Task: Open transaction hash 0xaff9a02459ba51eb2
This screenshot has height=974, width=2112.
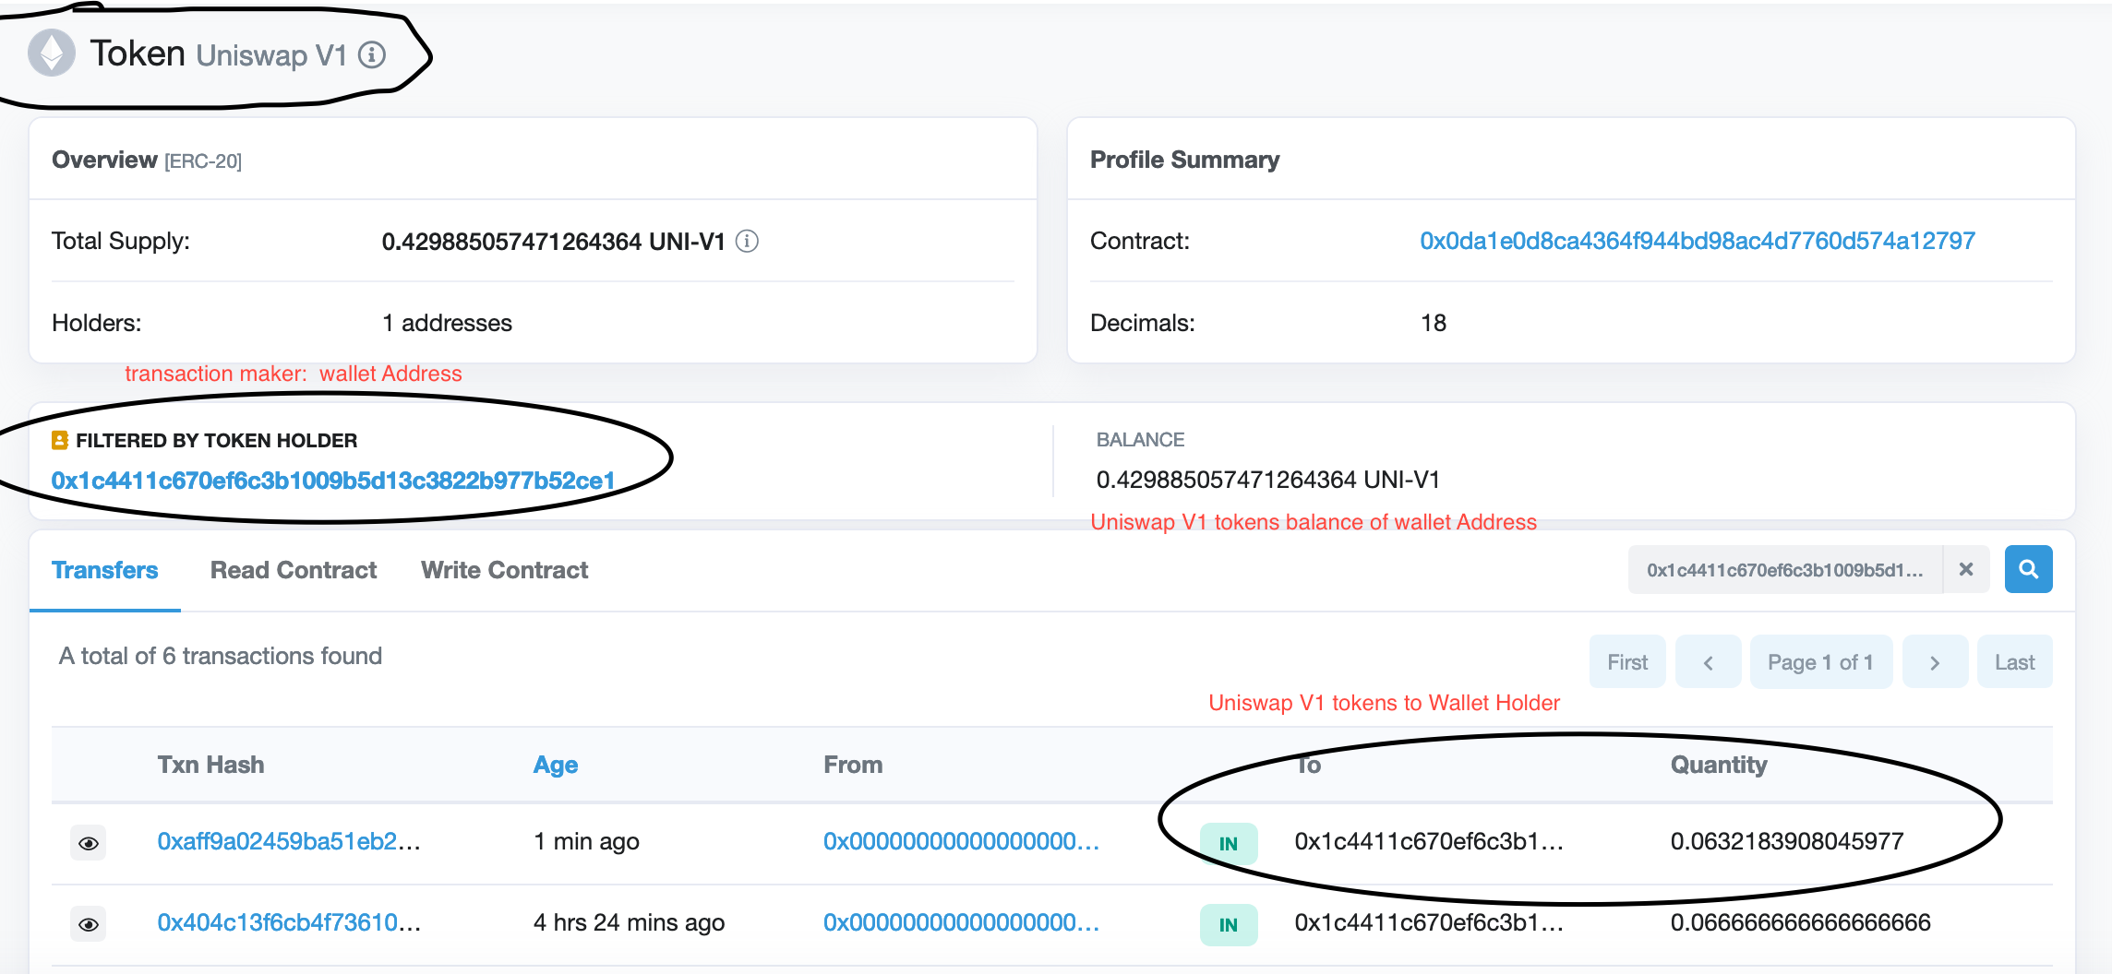Action: (x=289, y=841)
